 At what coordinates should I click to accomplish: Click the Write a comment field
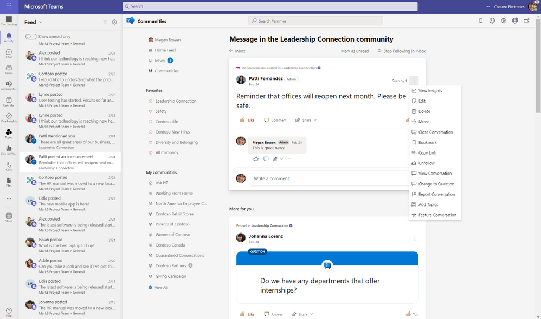pyautogui.click(x=330, y=178)
